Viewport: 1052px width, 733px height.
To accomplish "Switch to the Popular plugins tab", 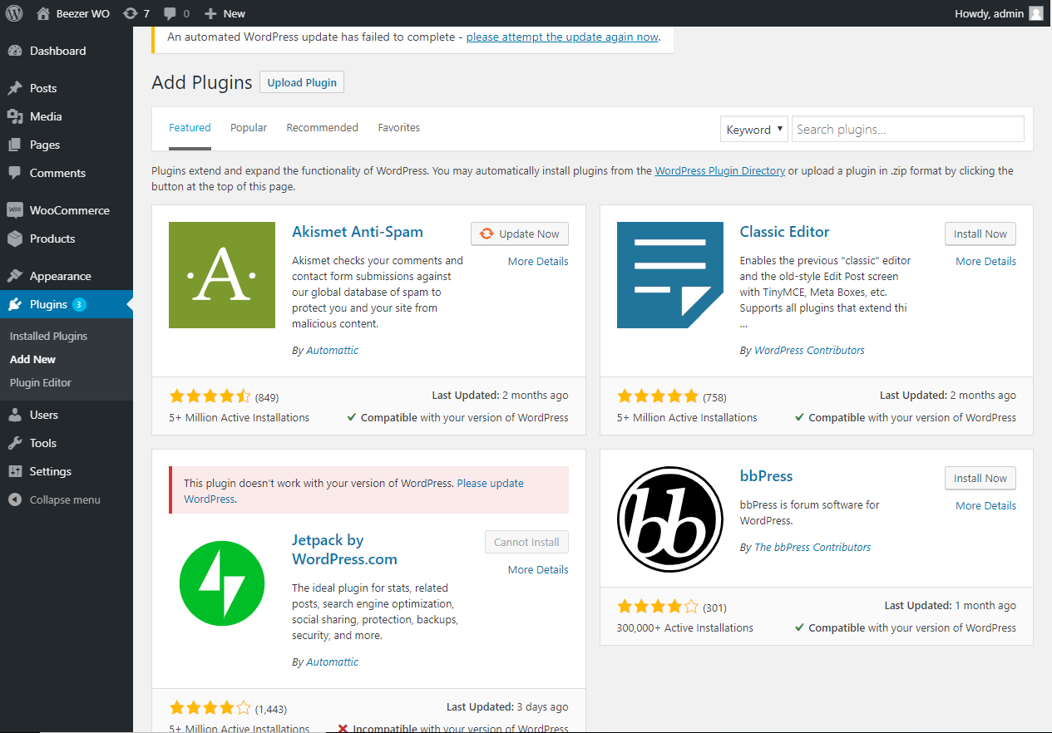I will [x=249, y=128].
